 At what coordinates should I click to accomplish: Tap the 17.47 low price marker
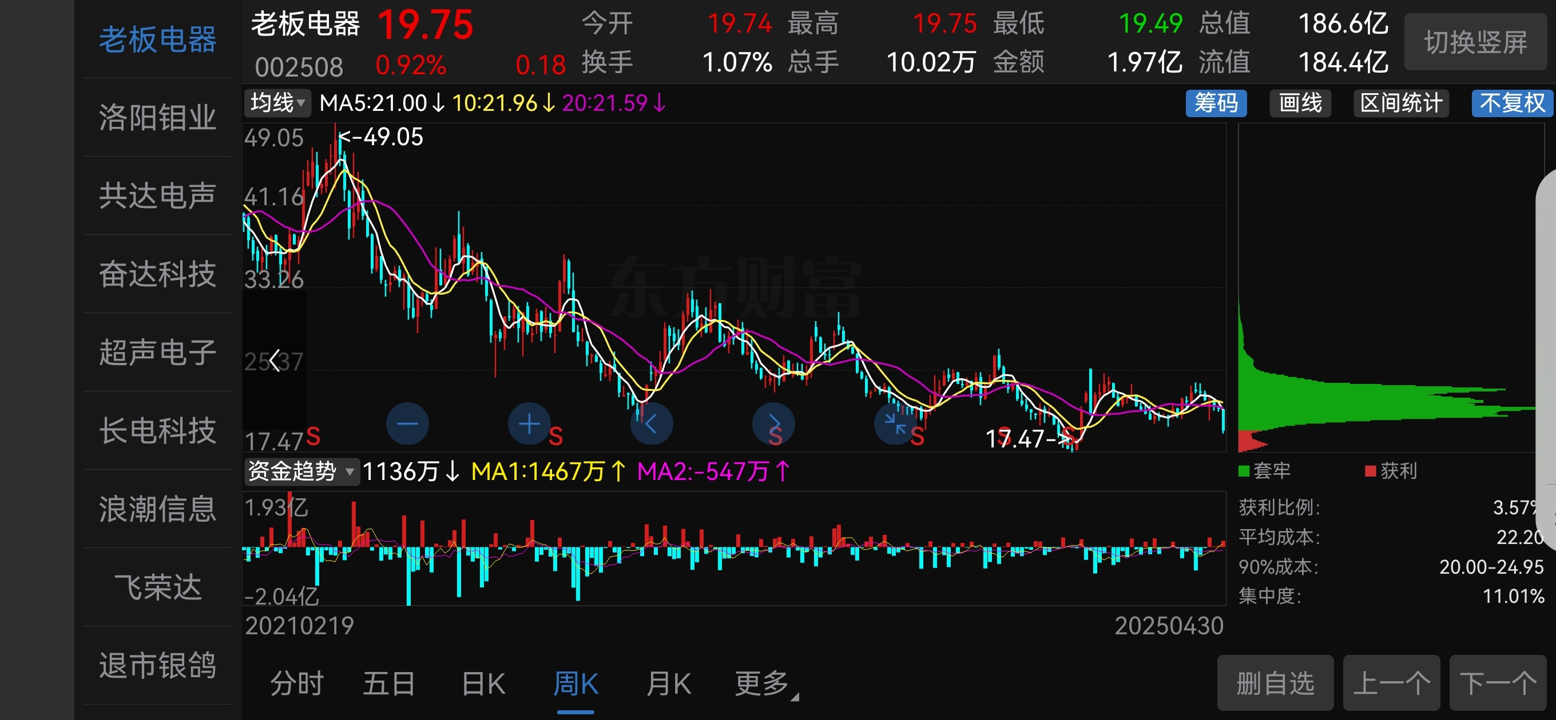tap(1030, 439)
